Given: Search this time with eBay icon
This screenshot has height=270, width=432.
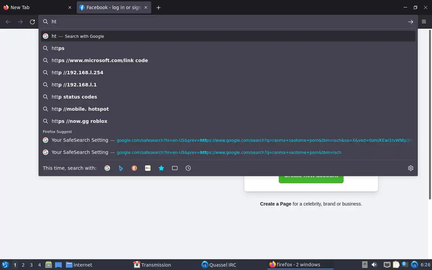Looking at the screenshot, I should (x=148, y=168).
